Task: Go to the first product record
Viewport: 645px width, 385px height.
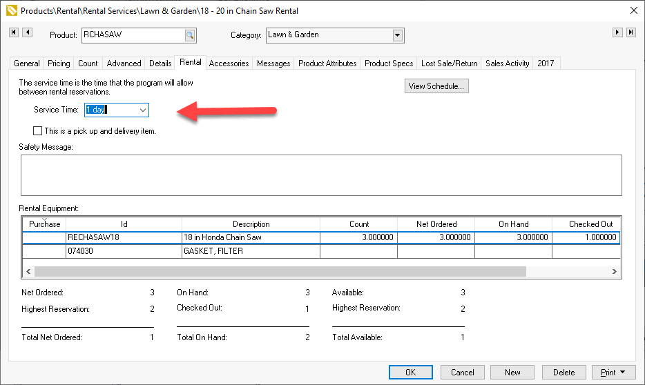Action: 14,32
